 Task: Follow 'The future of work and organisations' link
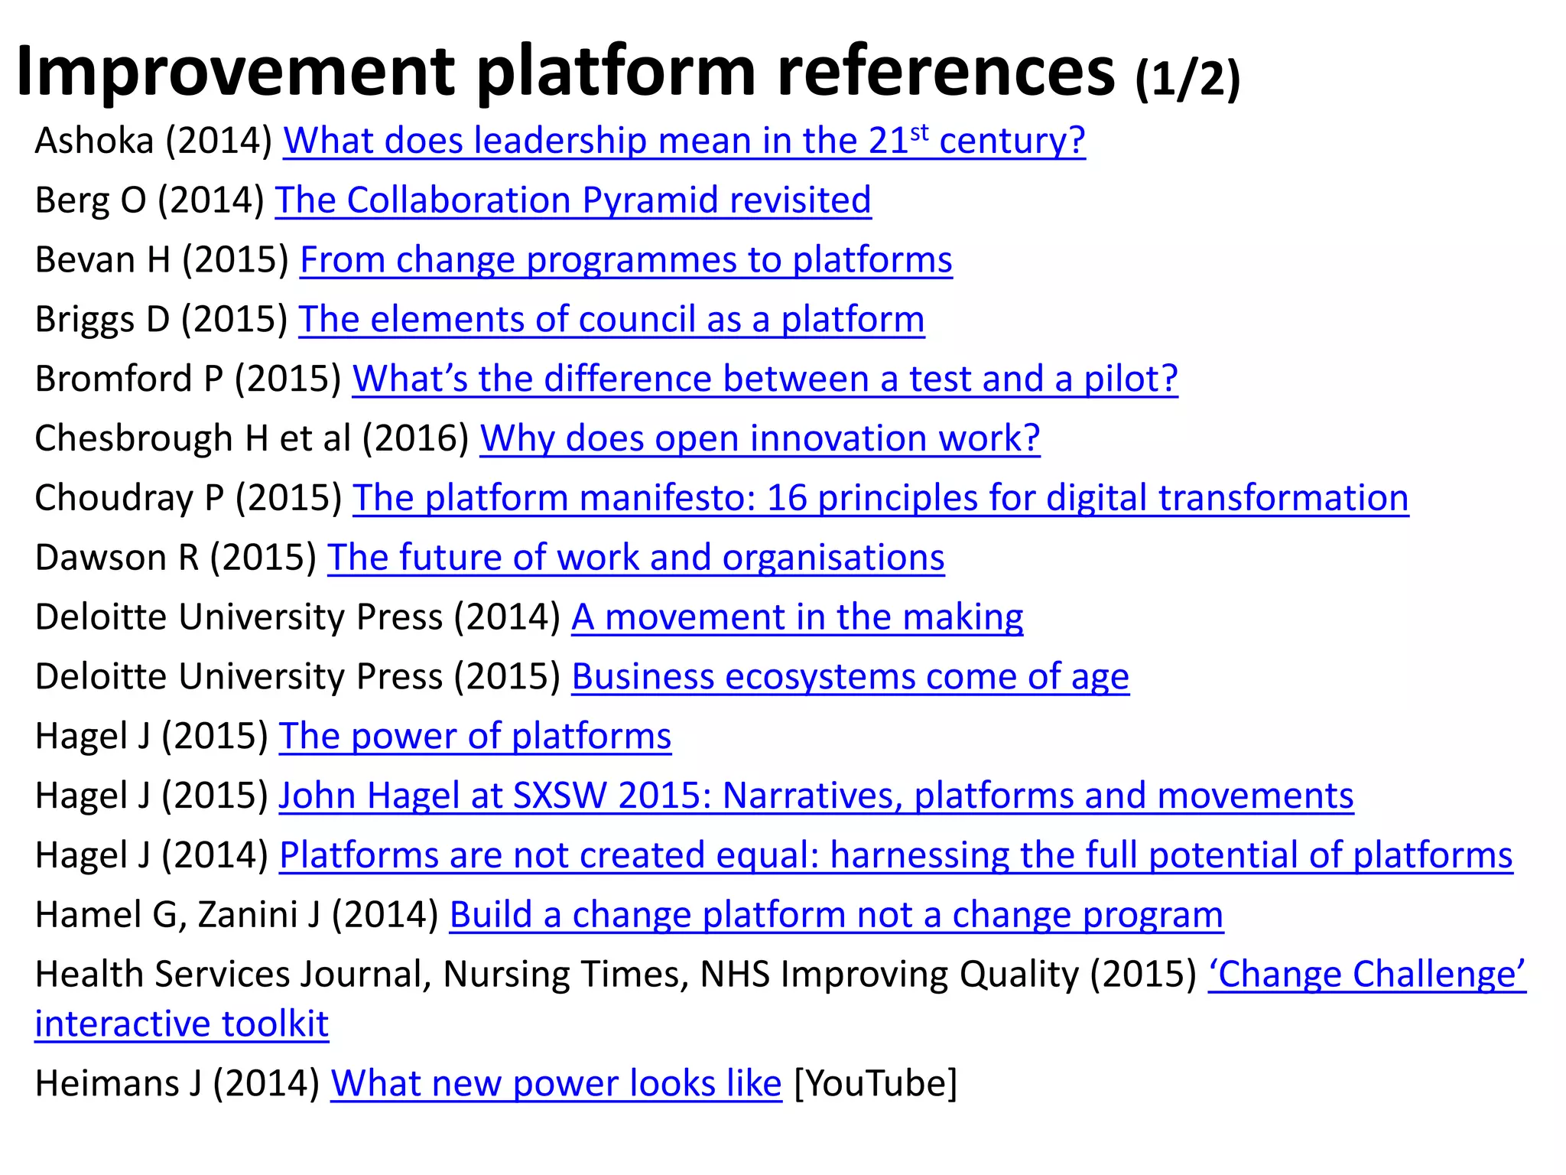click(636, 558)
